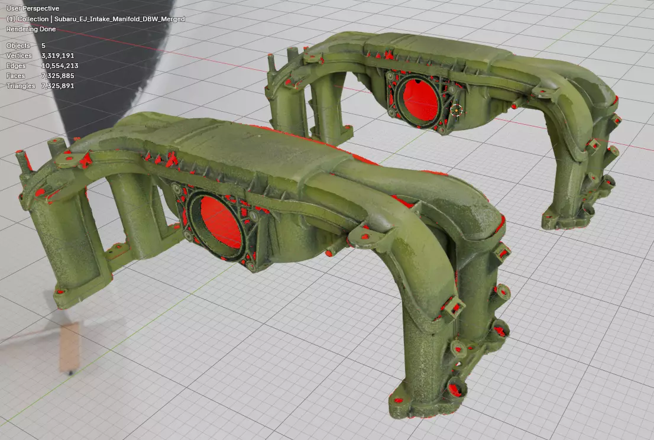
Task: Click the "User Perspective" view label
Action: coord(33,8)
